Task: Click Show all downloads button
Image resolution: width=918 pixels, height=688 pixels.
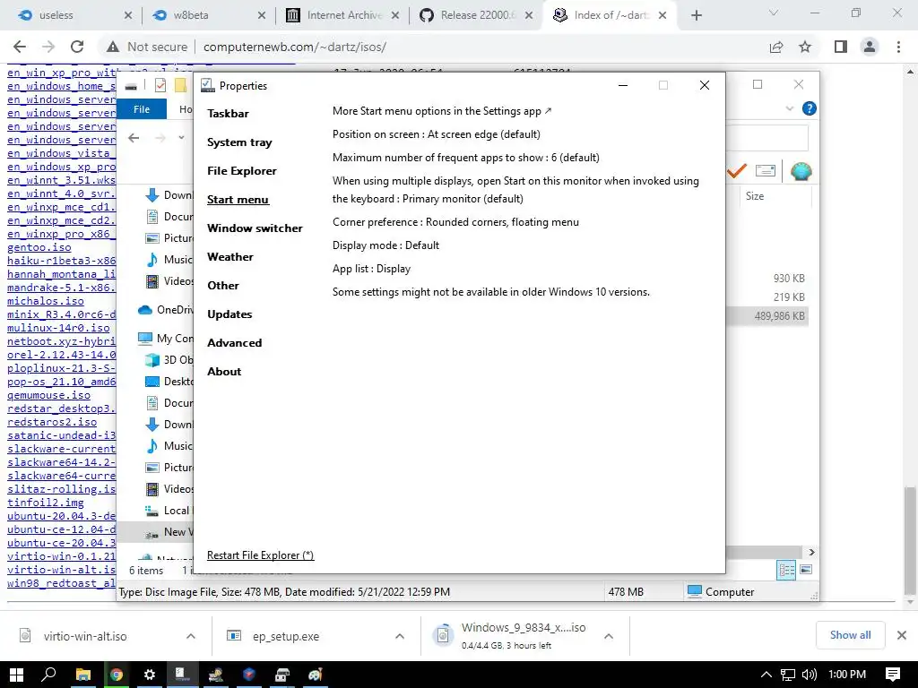Action: [850, 635]
